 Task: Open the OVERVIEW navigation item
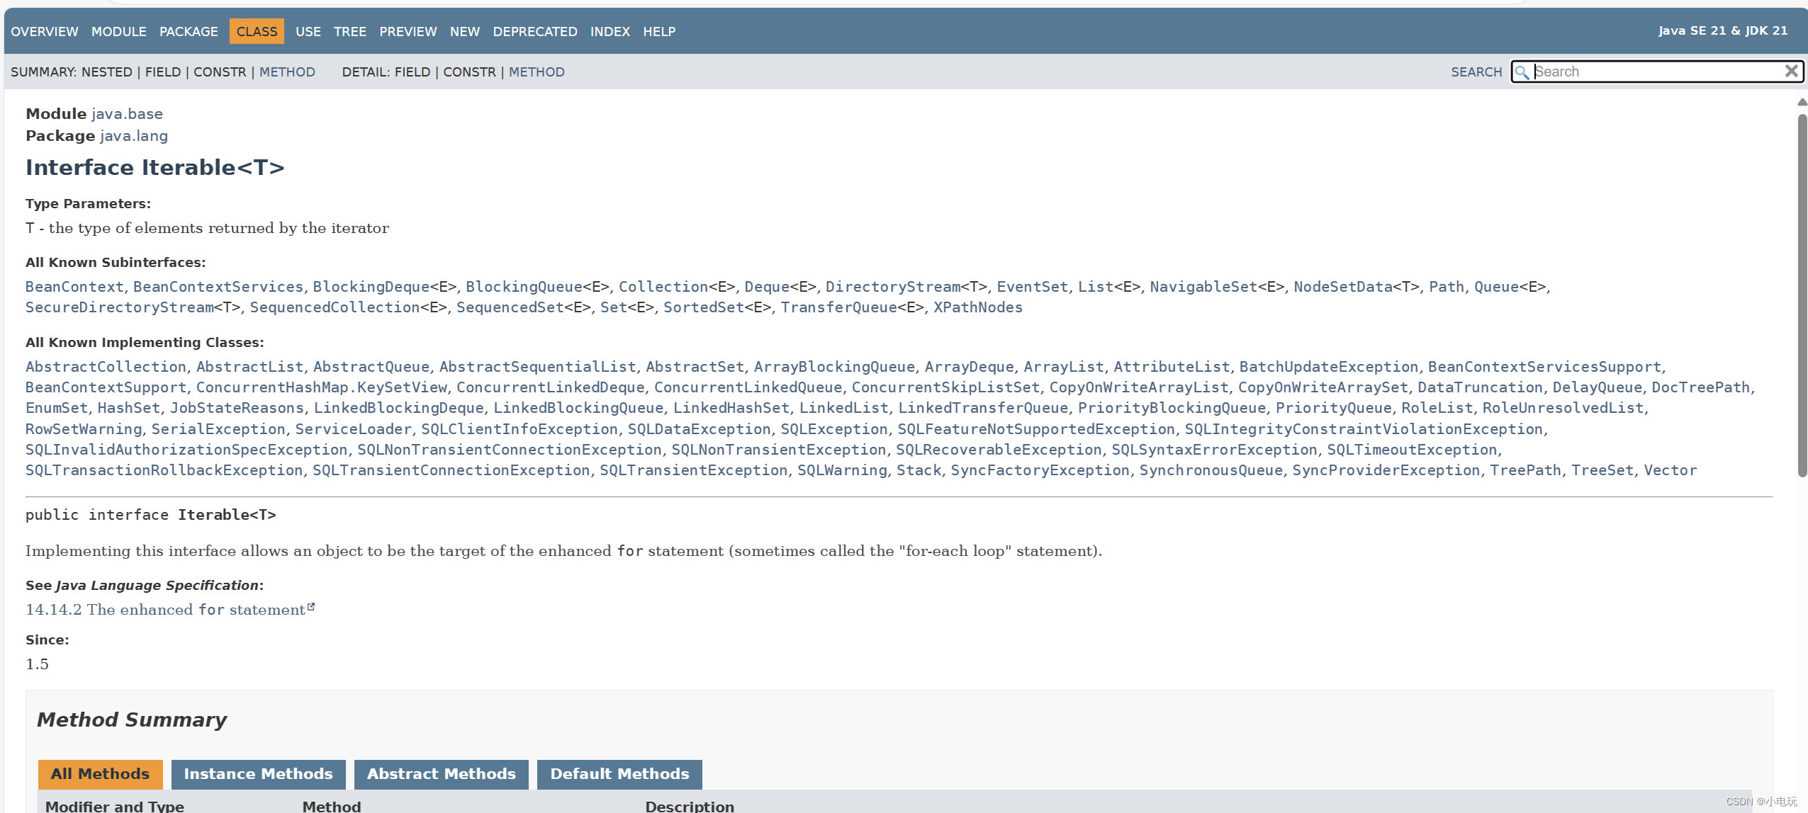click(44, 32)
